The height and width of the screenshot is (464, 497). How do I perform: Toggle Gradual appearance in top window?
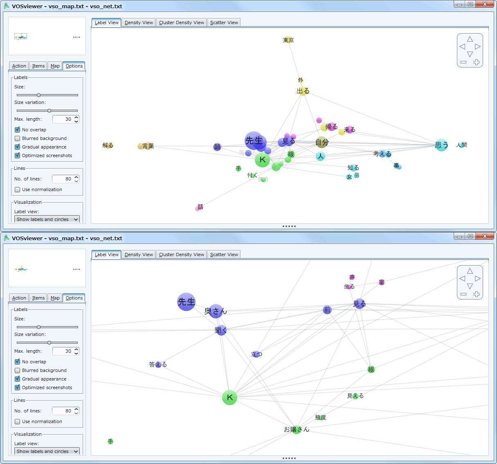(17, 147)
